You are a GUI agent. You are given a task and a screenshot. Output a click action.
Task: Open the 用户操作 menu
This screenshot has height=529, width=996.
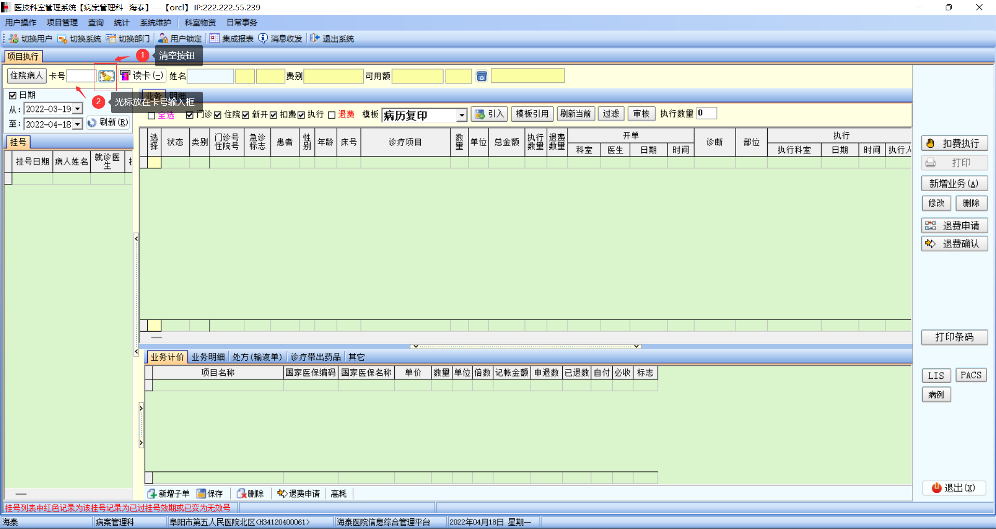21,23
